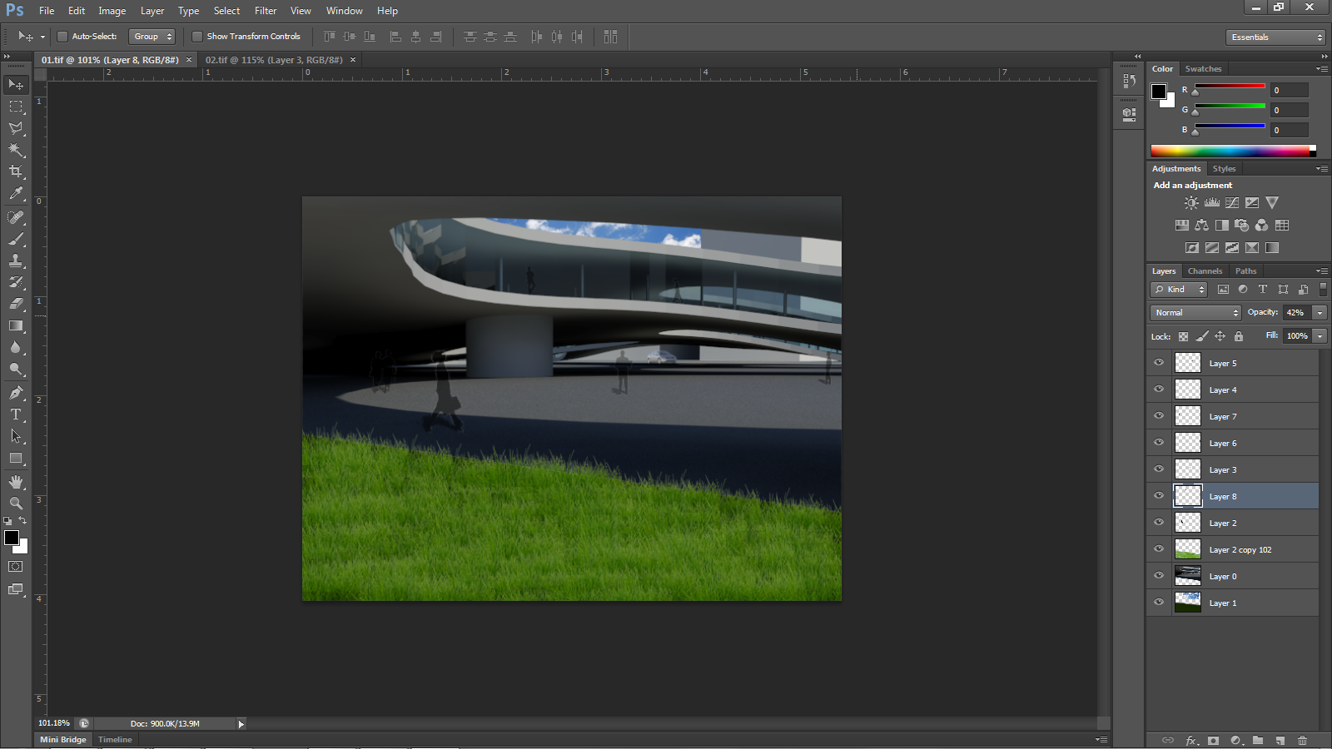Add a Brightness/Contrast adjustment layer
The width and height of the screenshot is (1332, 749).
1191,202
